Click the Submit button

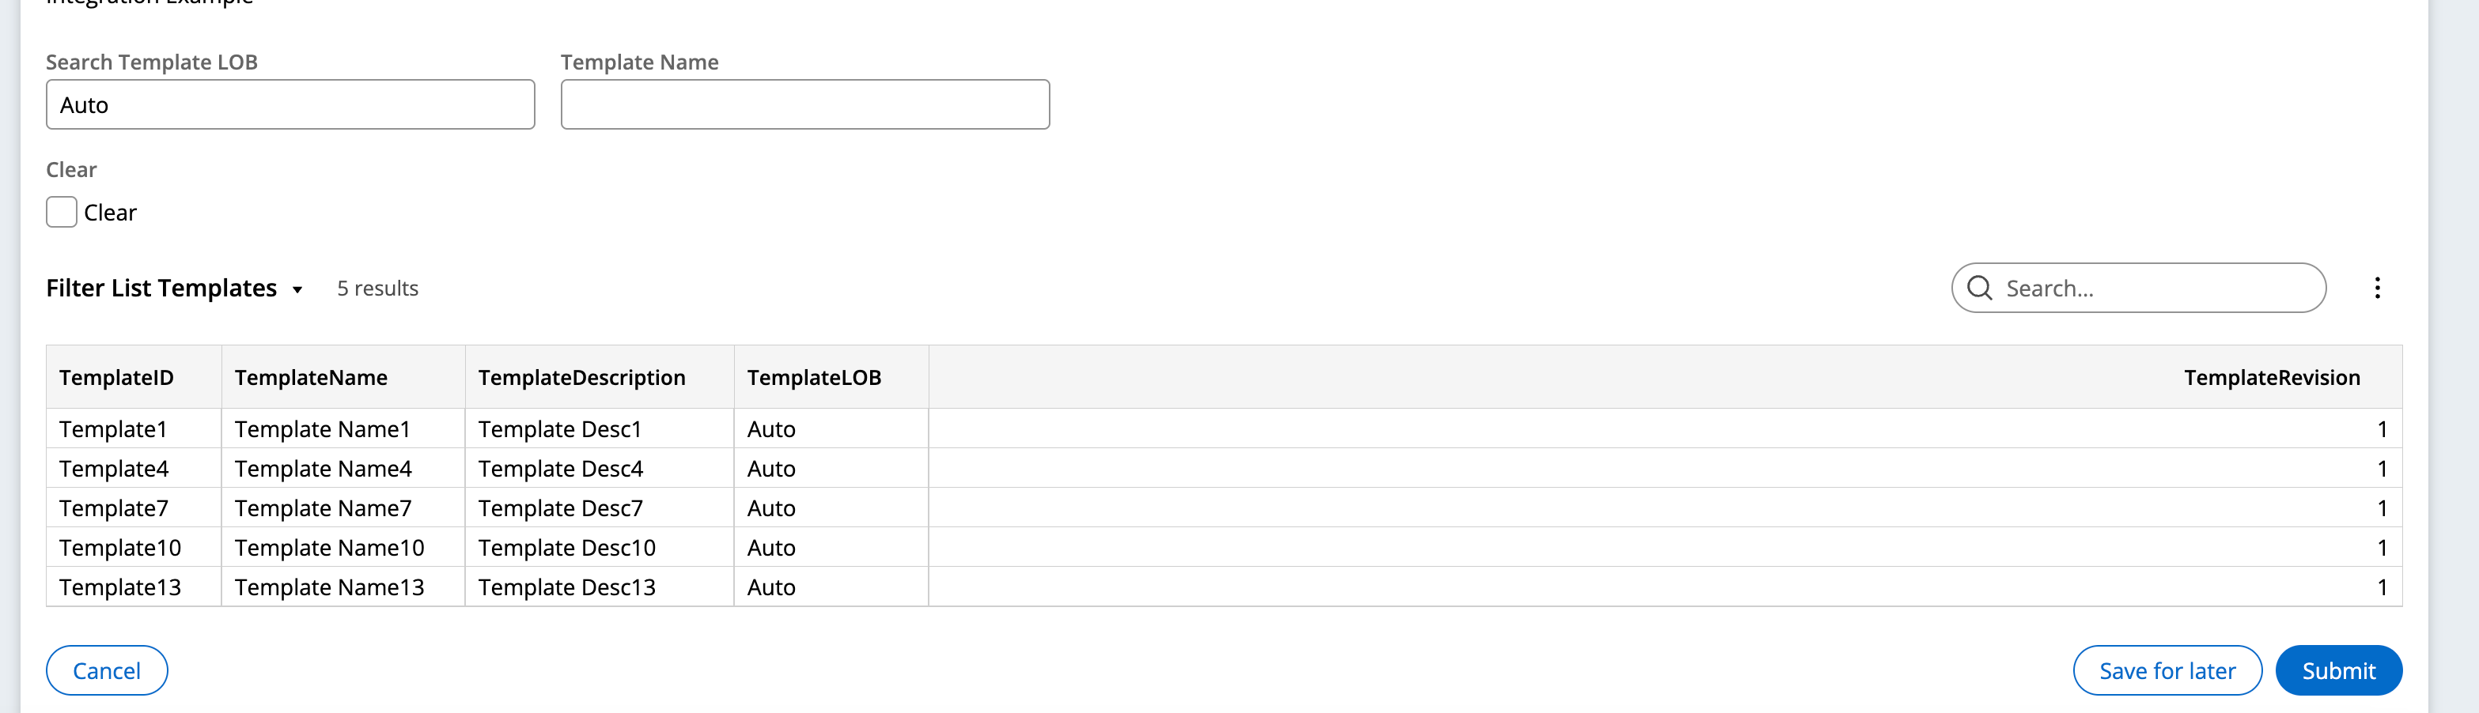pyautogui.click(x=2338, y=670)
